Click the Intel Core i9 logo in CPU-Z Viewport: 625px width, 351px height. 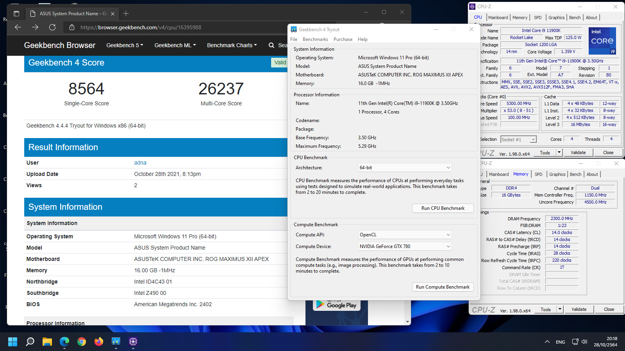(x=602, y=41)
